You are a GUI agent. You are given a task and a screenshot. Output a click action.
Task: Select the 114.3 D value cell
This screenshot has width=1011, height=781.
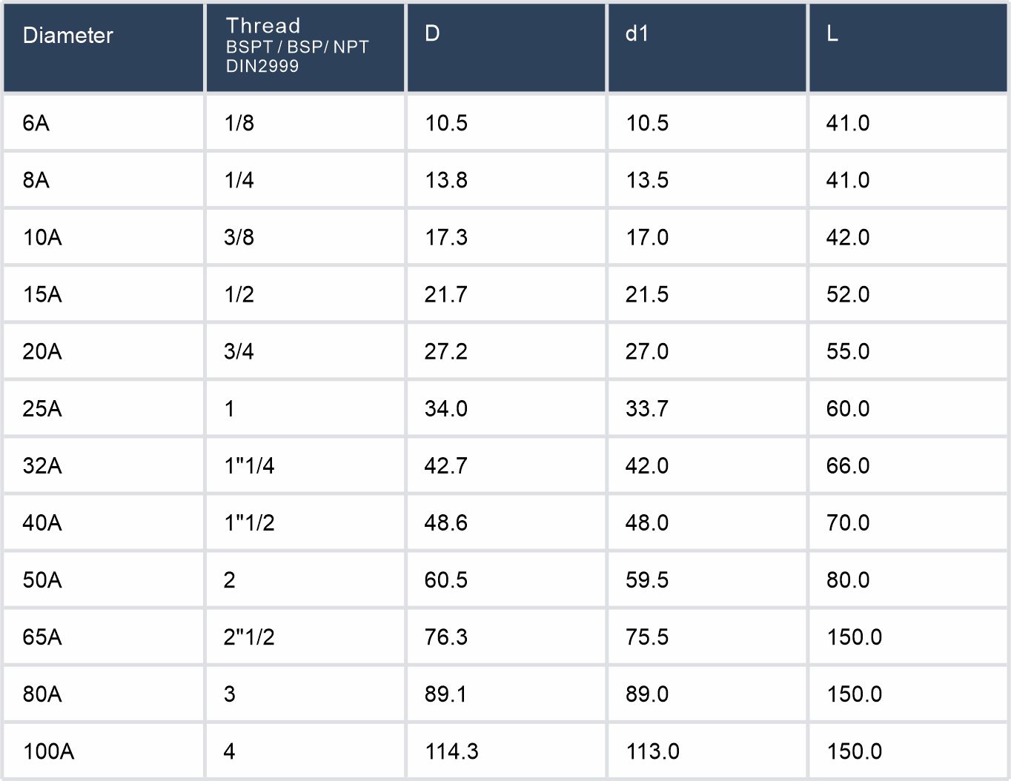(x=451, y=751)
